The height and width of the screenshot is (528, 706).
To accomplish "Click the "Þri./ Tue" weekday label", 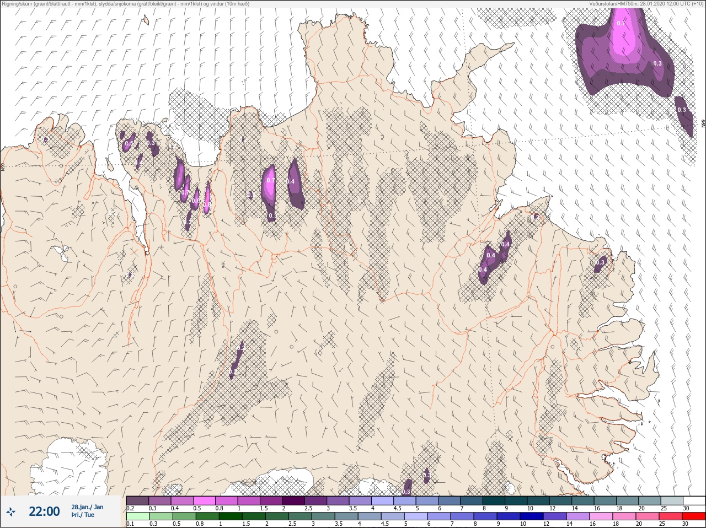I will (83, 515).
